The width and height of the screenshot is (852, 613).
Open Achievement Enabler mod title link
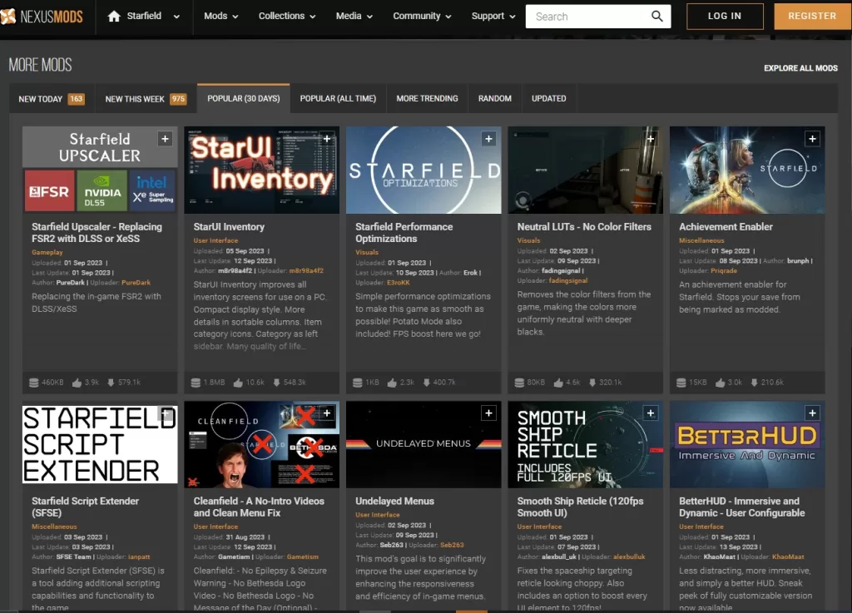click(x=726, y=227)
